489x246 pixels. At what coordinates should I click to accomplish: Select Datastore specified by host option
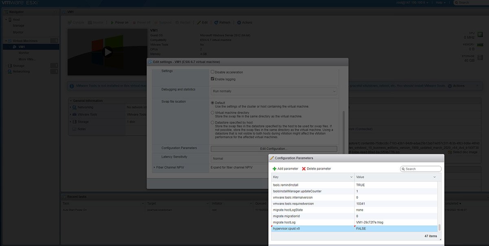[212, 122]
